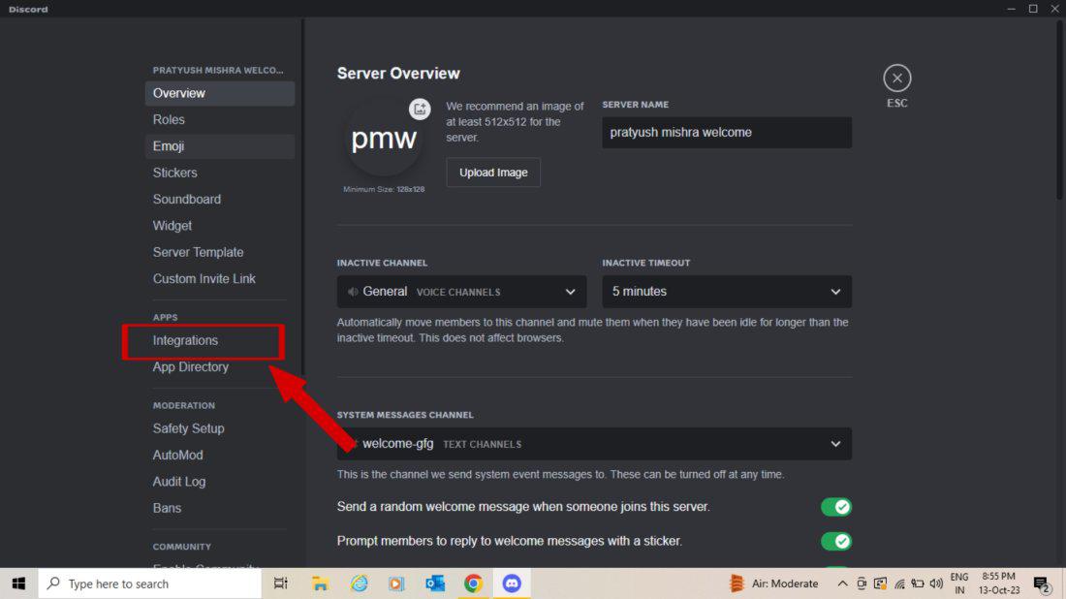The height and width of the screenshot is (599, 1066).
Task: Open Google Chrome from taskbar
Action: click(473, 583)
